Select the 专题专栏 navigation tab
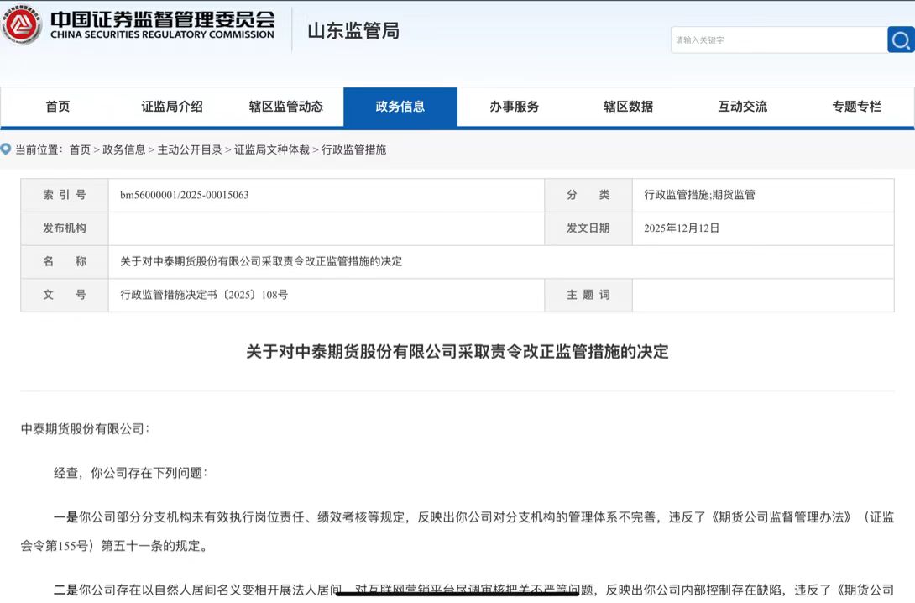Screen dimensions: 915x603 click(x=857, y=107)
